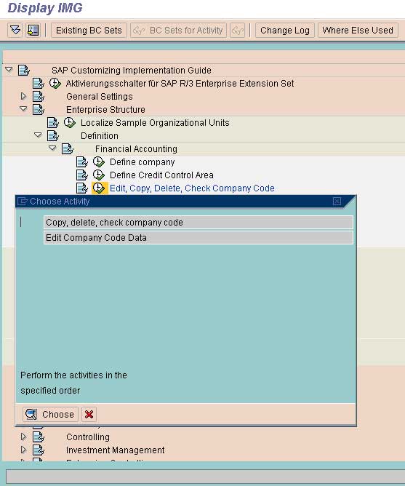Open documentation icon for General Settings
Image resolution: width=405 pixels, height=486 pixels.
coord(39,96)
